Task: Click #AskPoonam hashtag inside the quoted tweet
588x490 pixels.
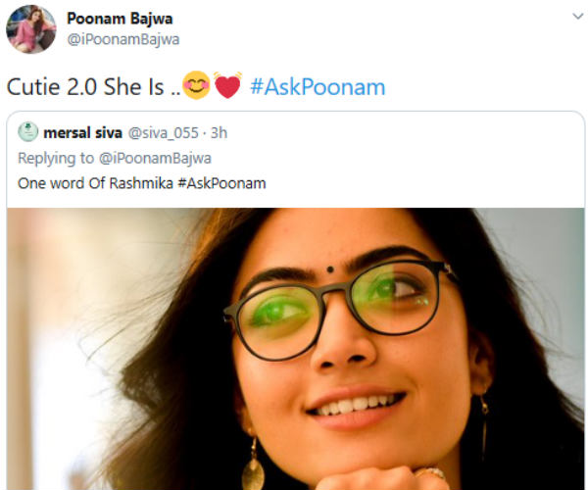Action: click(221, 183)
